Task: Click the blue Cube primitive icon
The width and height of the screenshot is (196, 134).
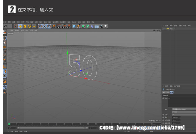Action: 74,26
